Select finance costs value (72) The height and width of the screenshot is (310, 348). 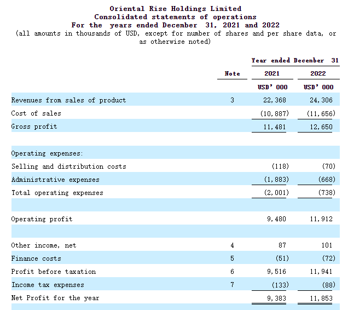coord(329,258)
